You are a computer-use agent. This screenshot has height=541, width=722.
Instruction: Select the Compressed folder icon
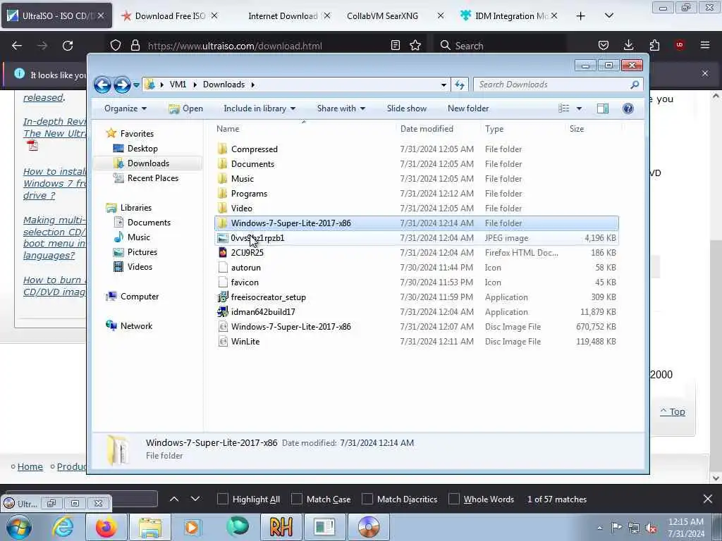click(222, 149)
